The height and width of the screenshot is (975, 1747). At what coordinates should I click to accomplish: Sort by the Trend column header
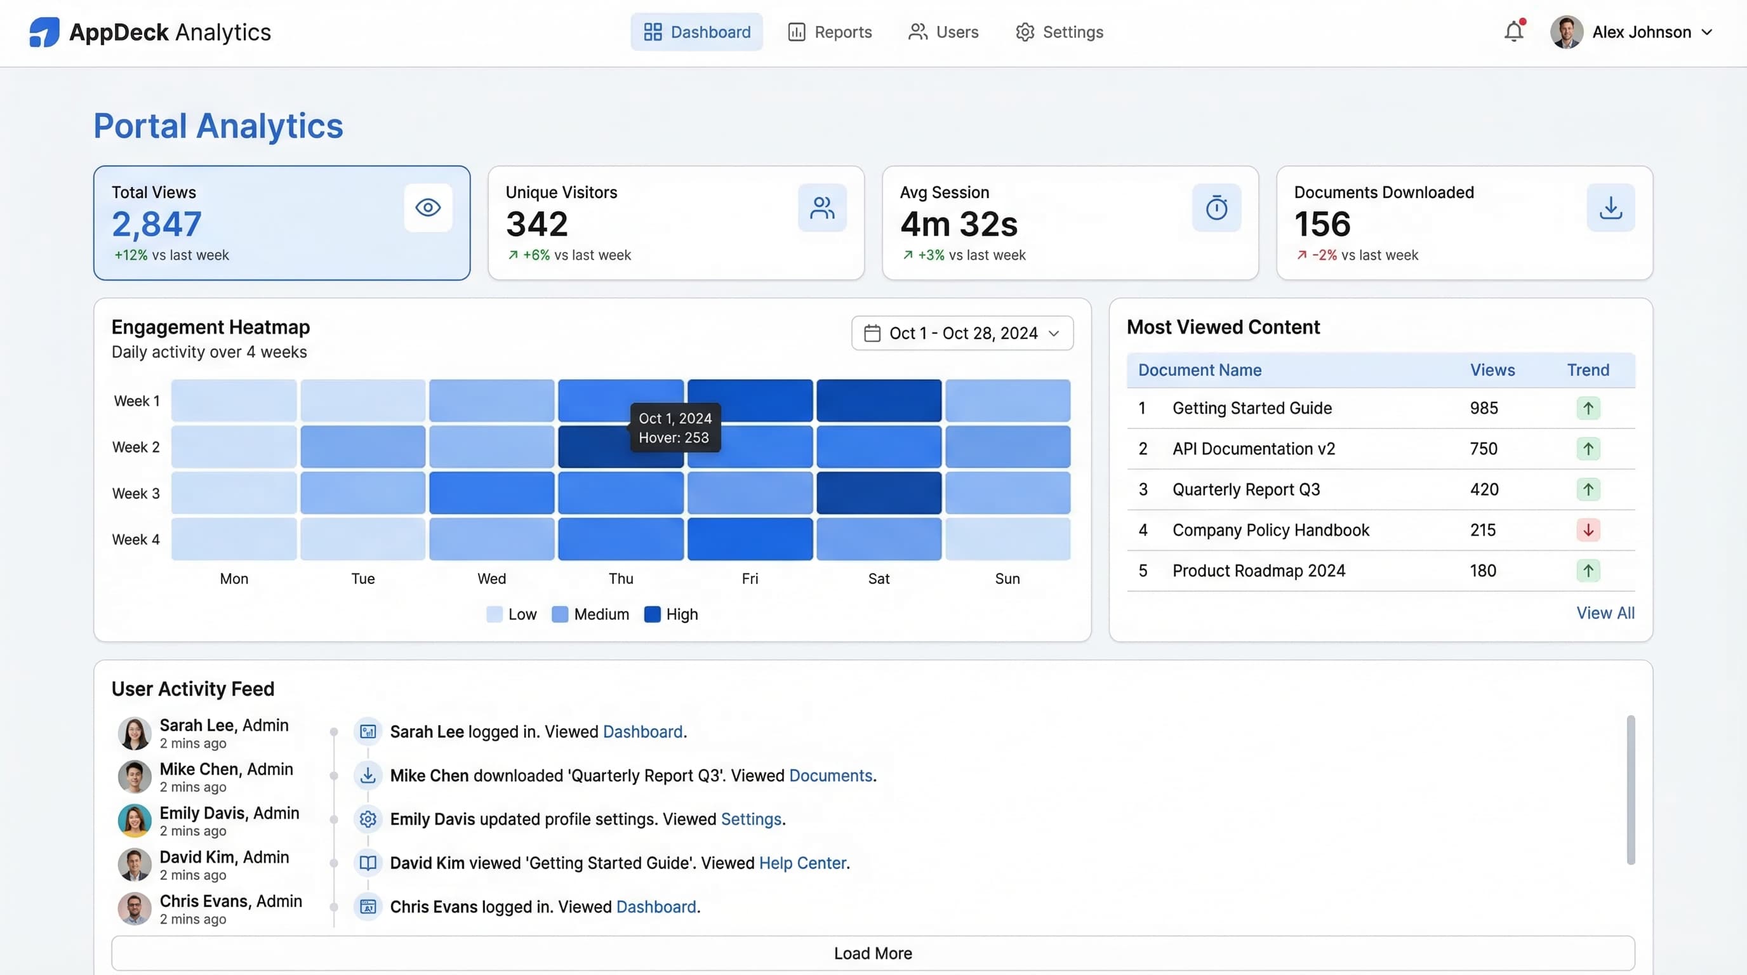1588,370
